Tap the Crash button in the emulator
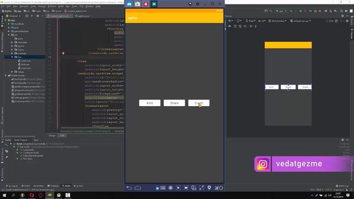The image size is (354, 199). pyautogui.click(x=199, y=103)
